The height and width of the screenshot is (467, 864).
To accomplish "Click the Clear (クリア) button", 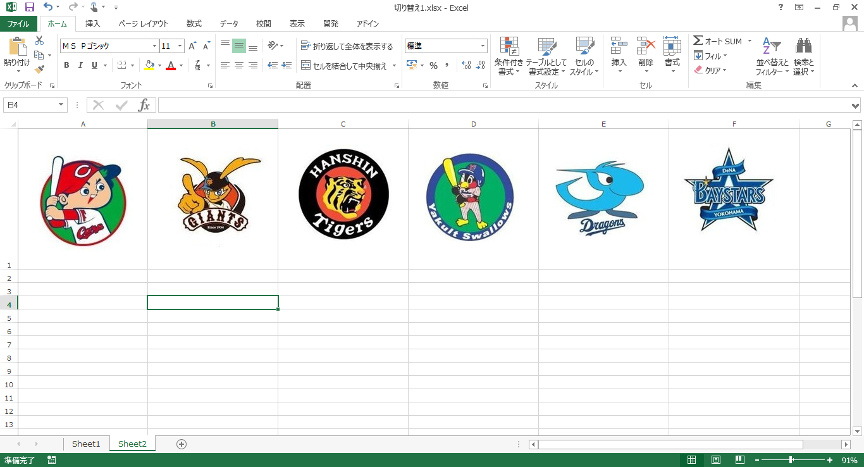I will [x=710, y=70].
